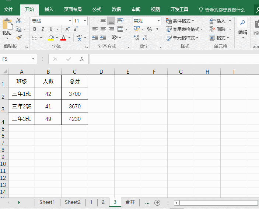Switch to the 插入 ribbon tab
The width and height of the screenshot is (259, 209).
click(x=49, y=9)
